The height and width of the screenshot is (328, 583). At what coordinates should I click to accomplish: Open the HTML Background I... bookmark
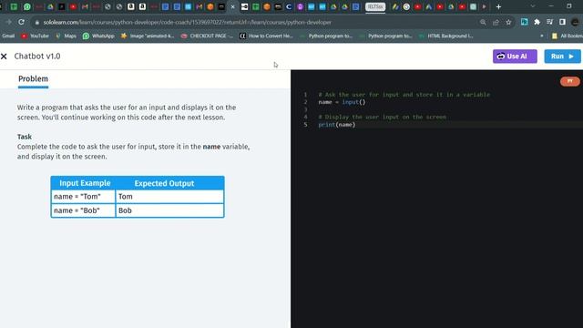pos(445,36)
